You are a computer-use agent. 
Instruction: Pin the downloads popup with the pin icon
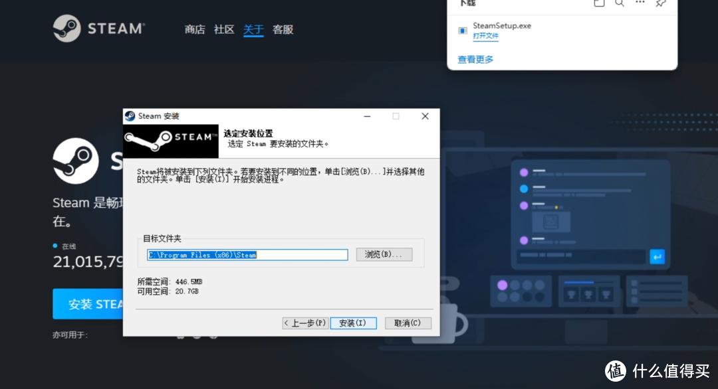659,4
